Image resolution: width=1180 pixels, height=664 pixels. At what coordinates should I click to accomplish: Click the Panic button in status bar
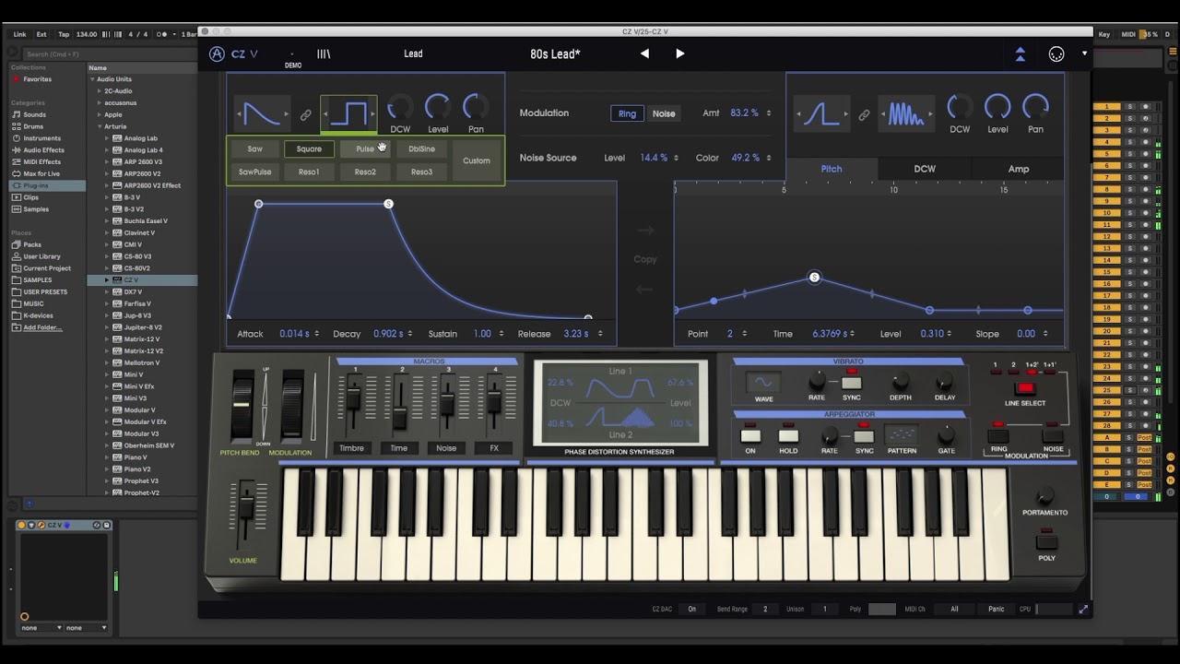tap(997, 609)
